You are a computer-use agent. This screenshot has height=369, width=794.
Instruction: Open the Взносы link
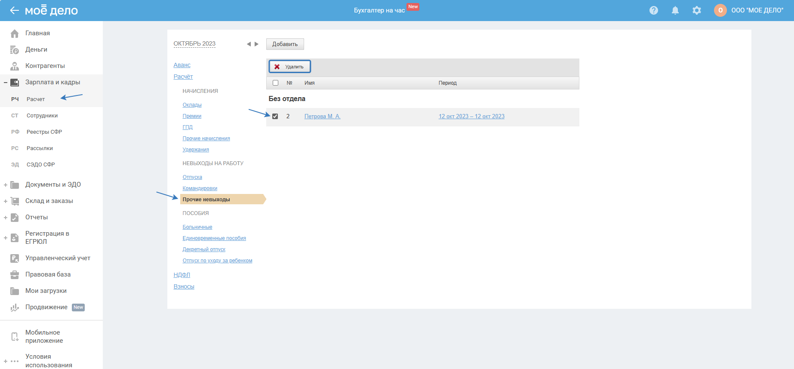tap(184, 286)
